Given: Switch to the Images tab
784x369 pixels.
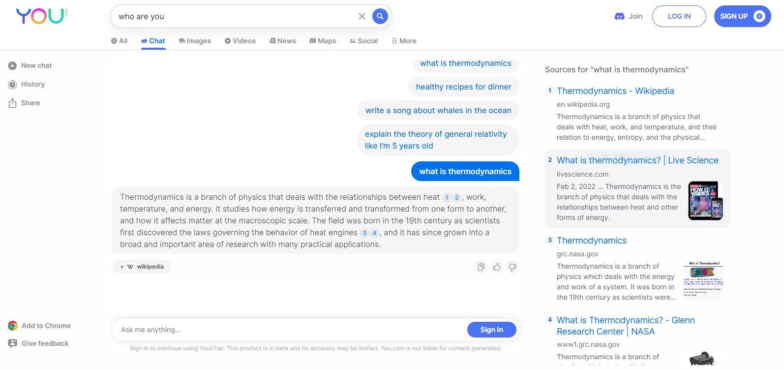Looking at the screenshot, I should pos(195,41).
